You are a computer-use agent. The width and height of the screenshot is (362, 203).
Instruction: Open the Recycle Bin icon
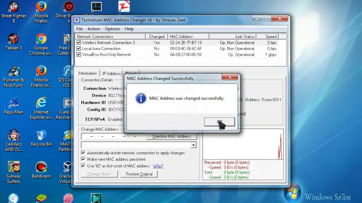pos(41,138)
